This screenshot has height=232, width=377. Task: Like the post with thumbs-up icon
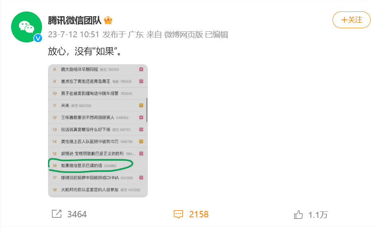299,215
